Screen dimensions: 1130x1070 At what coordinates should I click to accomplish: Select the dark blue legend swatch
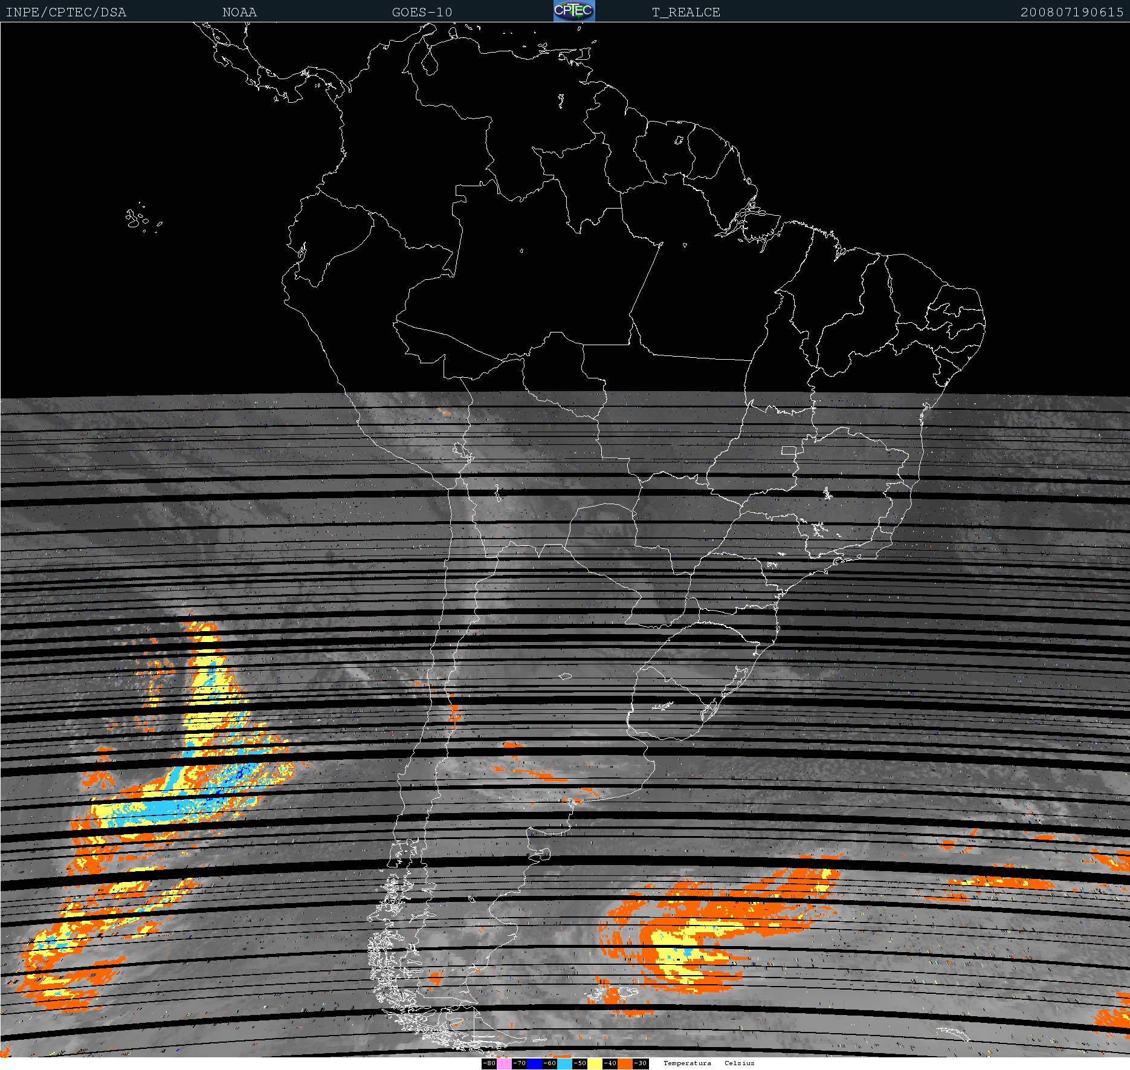coord(534,1063)
